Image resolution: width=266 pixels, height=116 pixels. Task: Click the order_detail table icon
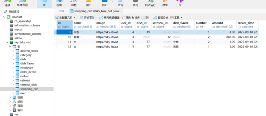tap(17, 72)
